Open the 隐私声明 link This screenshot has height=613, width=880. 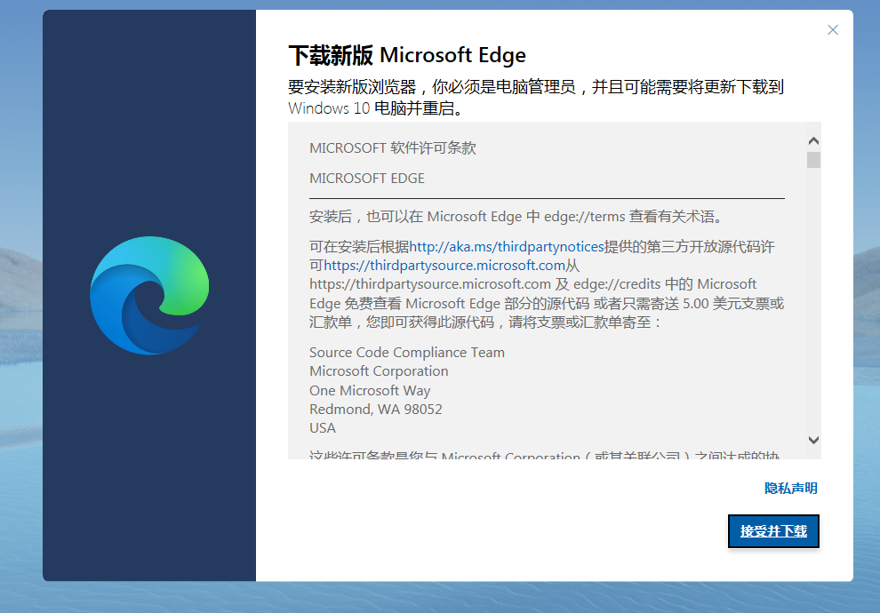tap(791, 489)
